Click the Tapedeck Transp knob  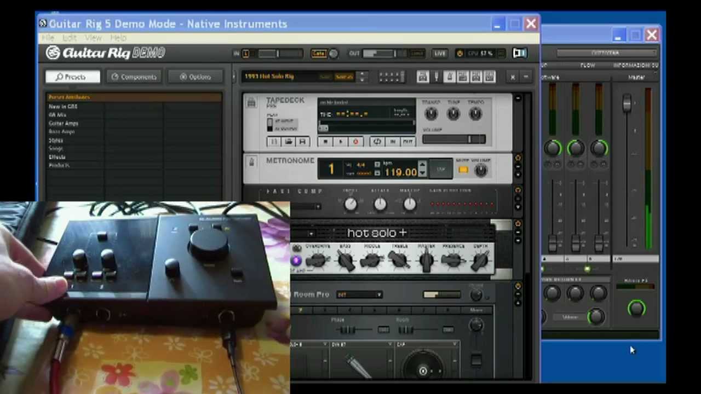(x=431, y=114)
